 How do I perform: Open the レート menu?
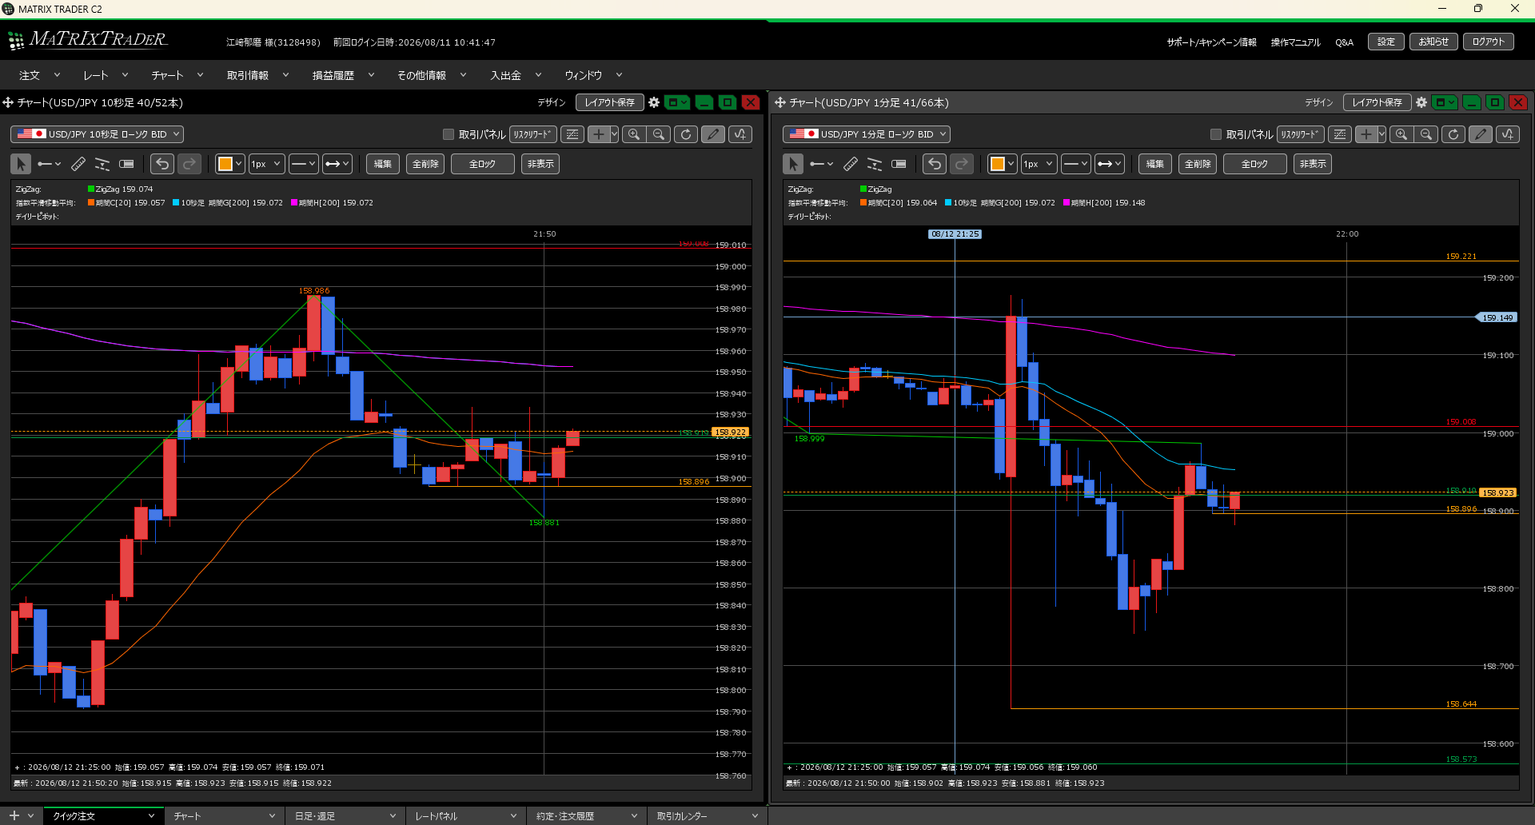click(106, 75)
